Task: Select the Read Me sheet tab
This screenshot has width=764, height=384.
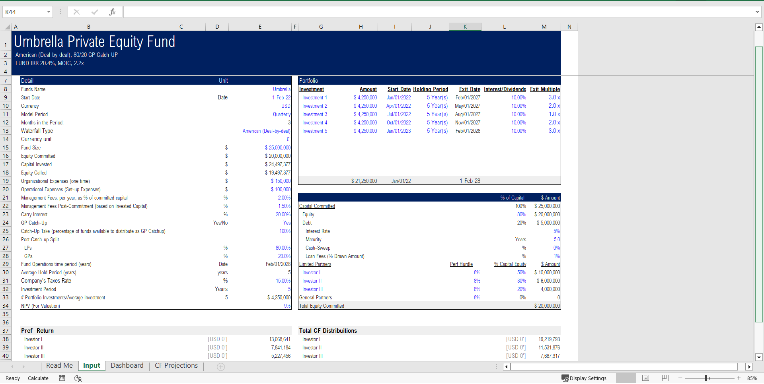Action: (59, 365)
